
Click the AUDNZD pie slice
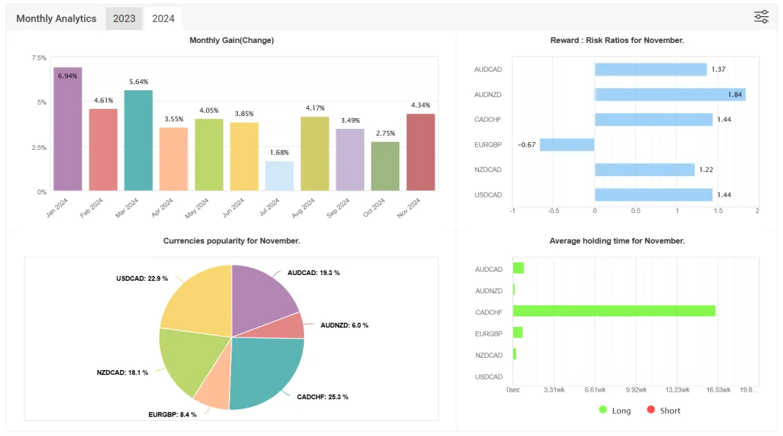click(290, 326)
